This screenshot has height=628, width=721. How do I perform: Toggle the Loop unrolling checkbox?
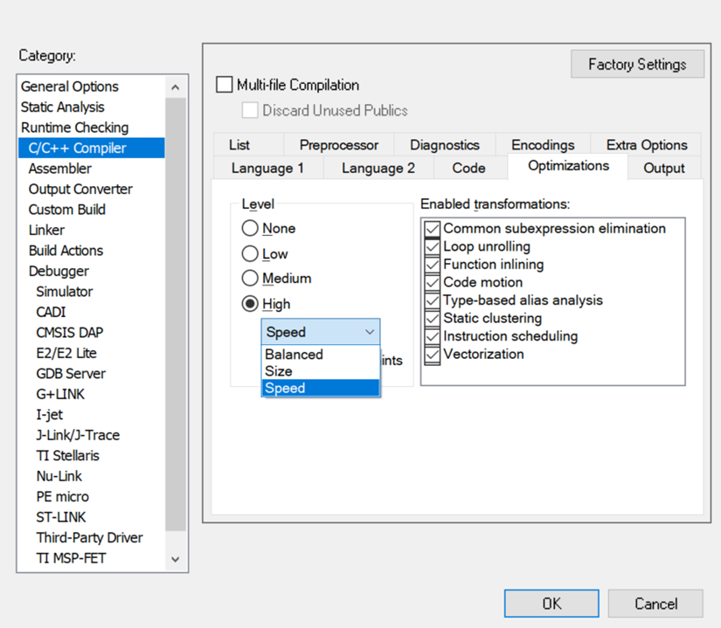432,247
